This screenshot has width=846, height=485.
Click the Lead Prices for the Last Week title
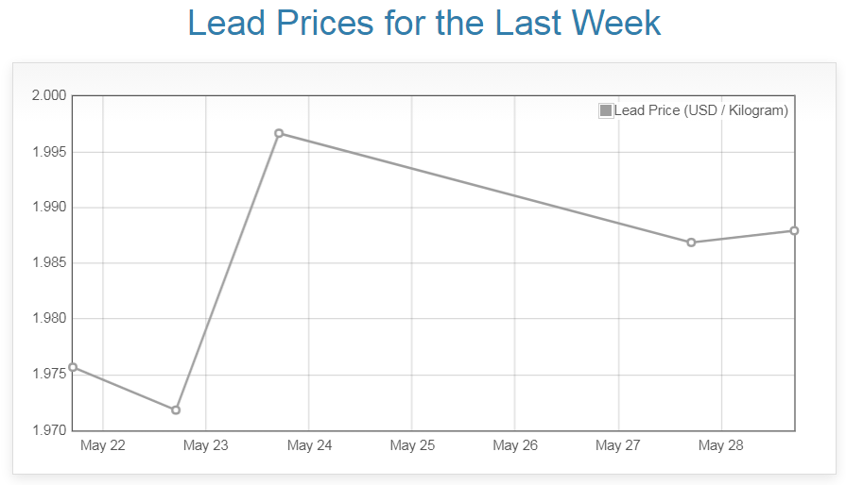pyautogui.click(x=423, y=24)
